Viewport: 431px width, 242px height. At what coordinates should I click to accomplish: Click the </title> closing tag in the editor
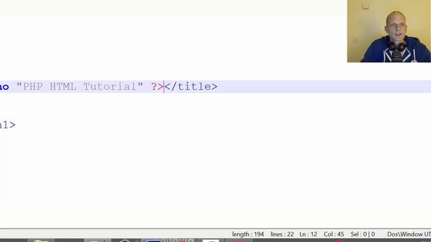[x=191, y=87]
